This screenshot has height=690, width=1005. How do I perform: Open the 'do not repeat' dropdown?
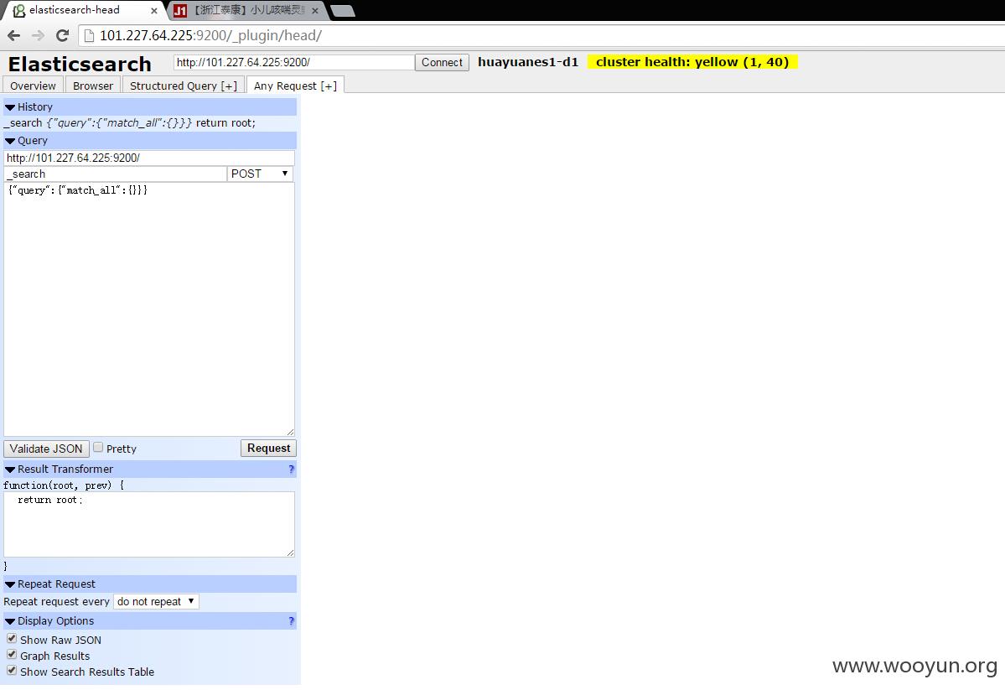tap(156, 601)
